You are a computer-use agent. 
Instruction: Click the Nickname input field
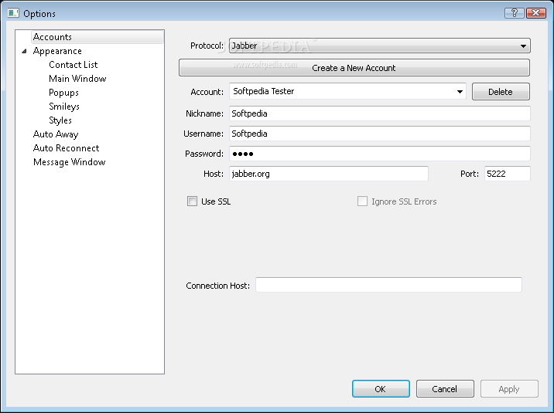tap(379, 113)
